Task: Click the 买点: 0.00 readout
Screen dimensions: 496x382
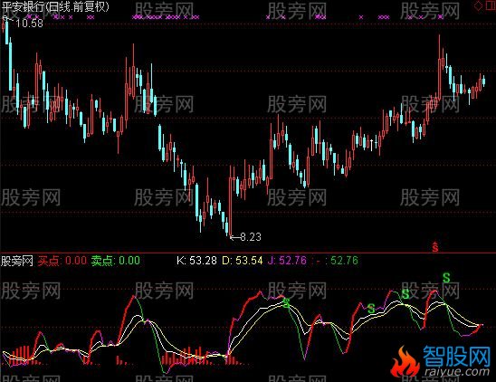Action: click(x=62, y=261)
